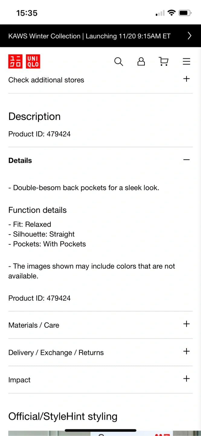Open the search magnifier icon
201x436 pixels.
(x=118, y=62)
